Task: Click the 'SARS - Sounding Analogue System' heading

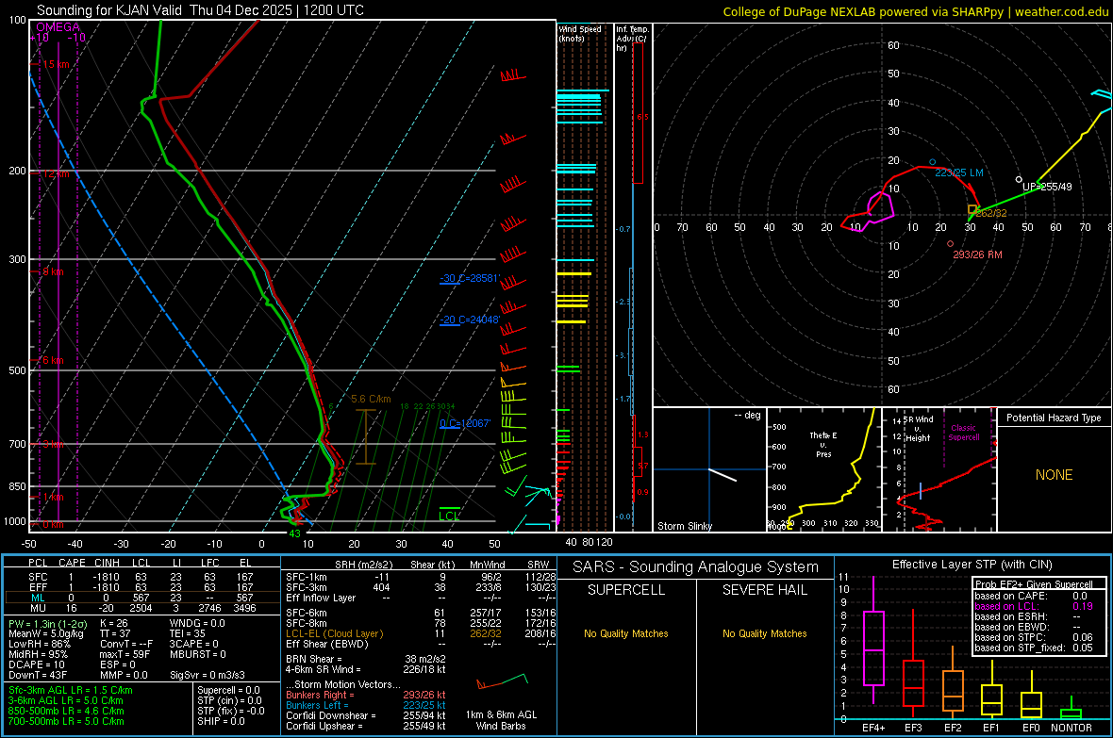Action: point(695,567)
